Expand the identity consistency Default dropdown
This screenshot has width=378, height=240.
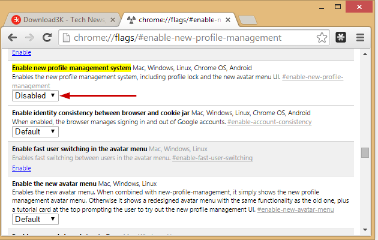[35, 131]
